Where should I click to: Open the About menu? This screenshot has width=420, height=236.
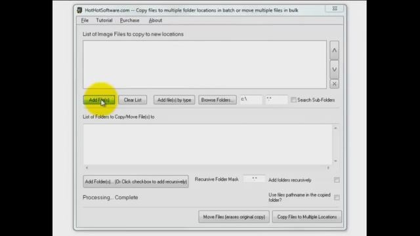pos(156,20)
